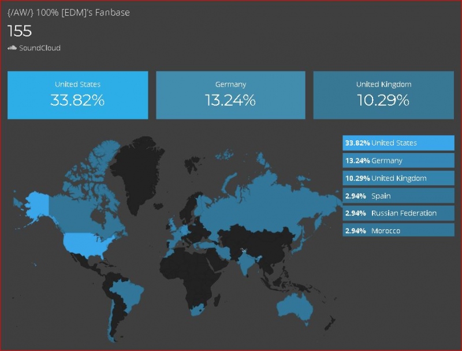Image resolution: width=462 pixels, height=351 pixels.
Task: Select the Russian Federation 2.94% legend row
Action: [398, 213]
